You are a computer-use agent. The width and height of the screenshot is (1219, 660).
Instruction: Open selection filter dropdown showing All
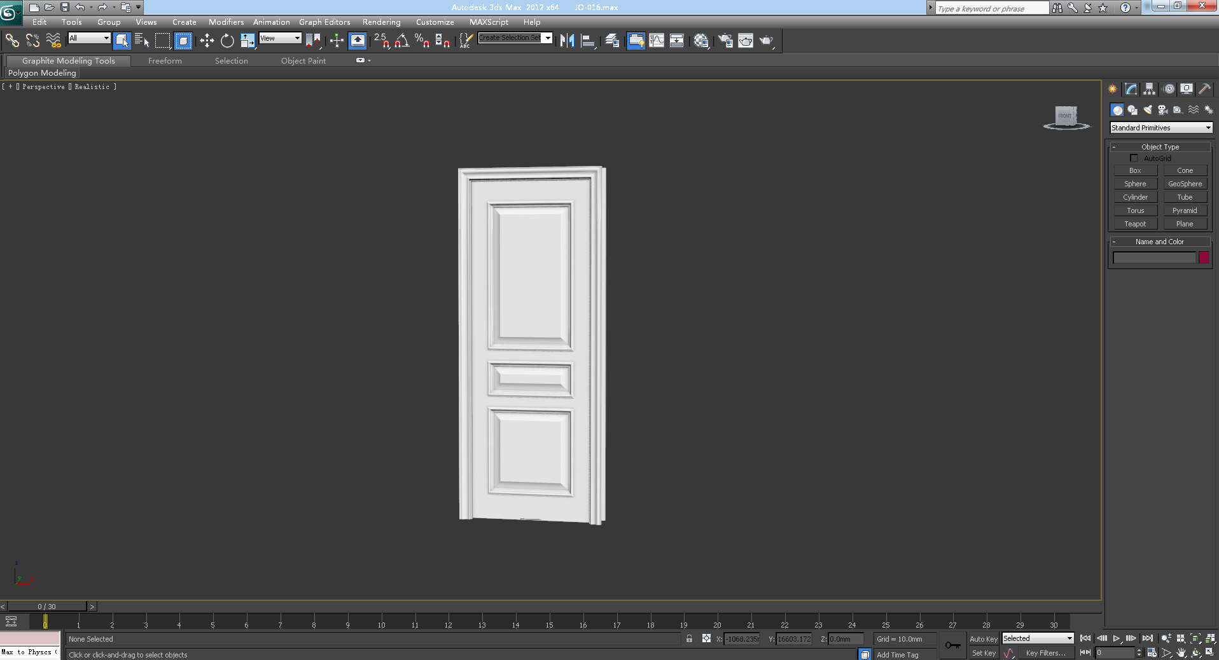click(89, 38)
